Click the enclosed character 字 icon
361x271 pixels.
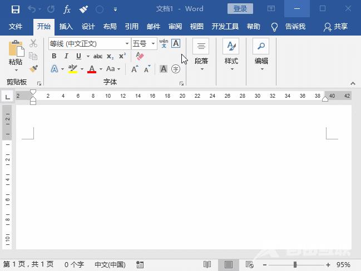(x=176, y=69)
